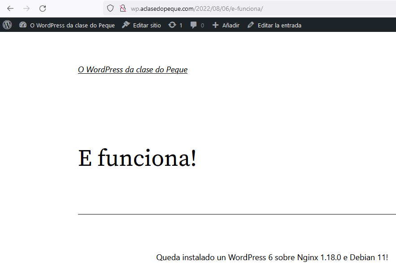Click the updates count 1
This screenshot has height=266, width=396.
click(x=181, y=25)
